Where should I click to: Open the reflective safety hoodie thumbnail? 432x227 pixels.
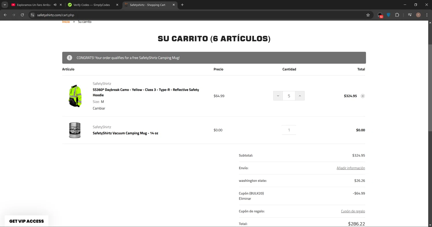point(75,96)
